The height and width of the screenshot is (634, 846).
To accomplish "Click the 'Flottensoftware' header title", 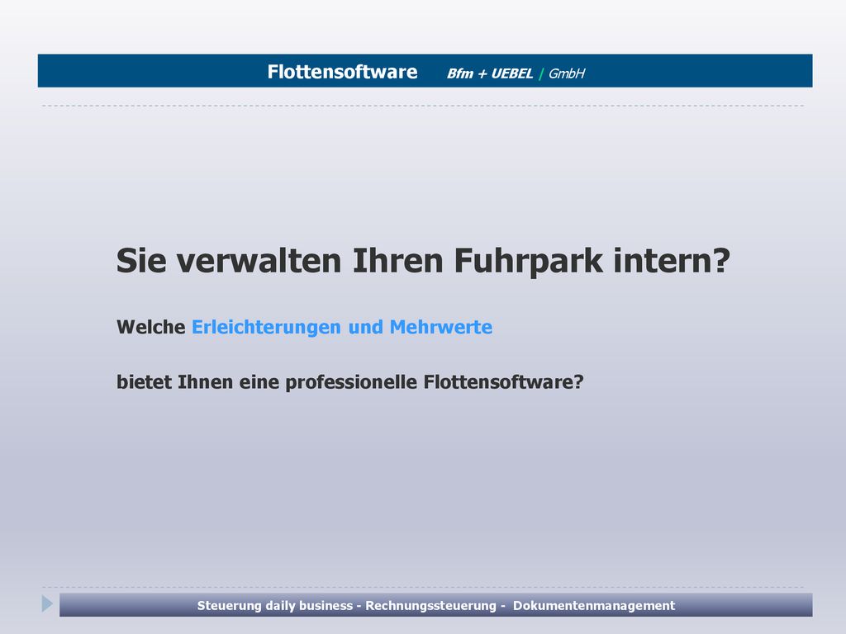I will click(342, 72).
